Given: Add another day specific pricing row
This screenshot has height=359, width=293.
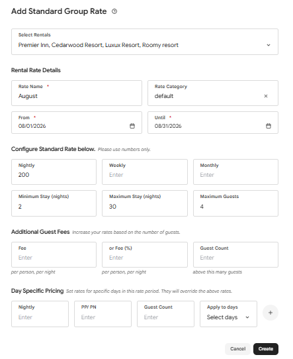Looking at the screenshot, I should coord(271,313).
